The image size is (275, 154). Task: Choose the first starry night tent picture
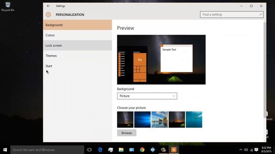(x=125, y=120)
